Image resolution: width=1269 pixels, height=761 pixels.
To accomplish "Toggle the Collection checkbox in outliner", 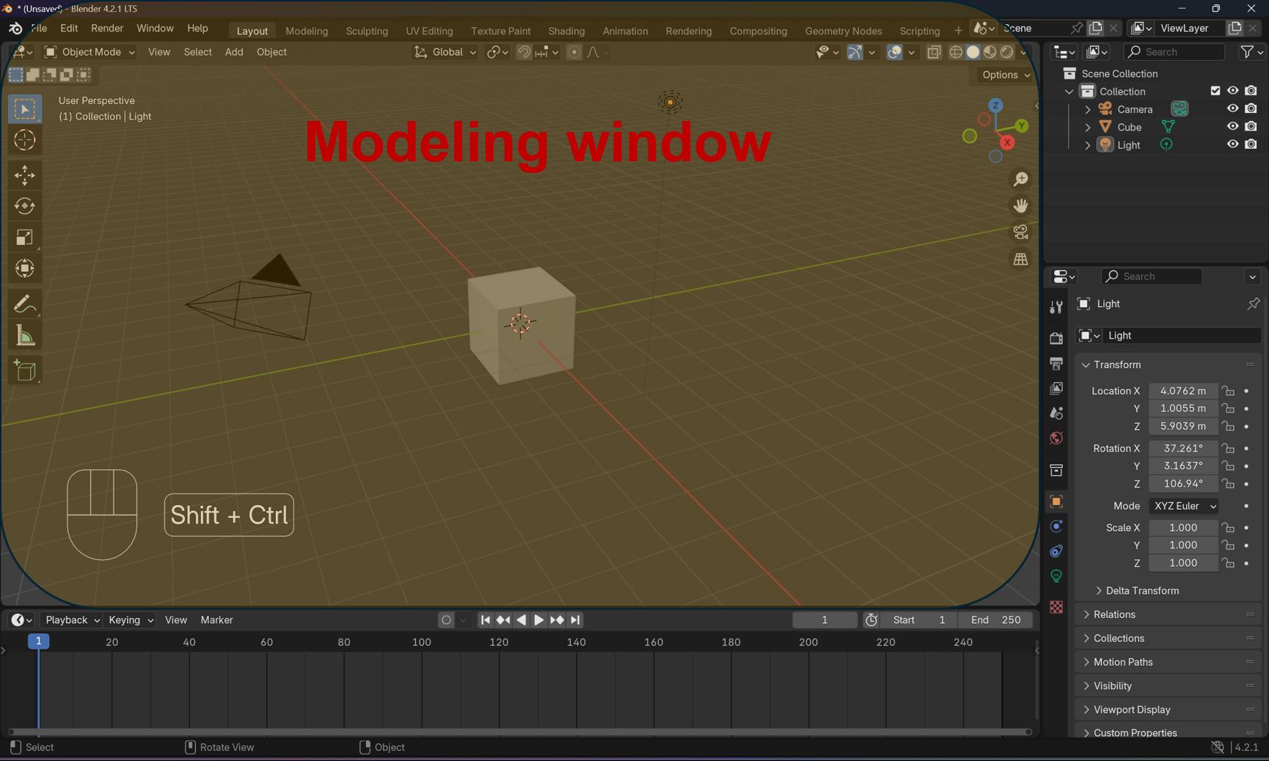I will point(1215,91).
